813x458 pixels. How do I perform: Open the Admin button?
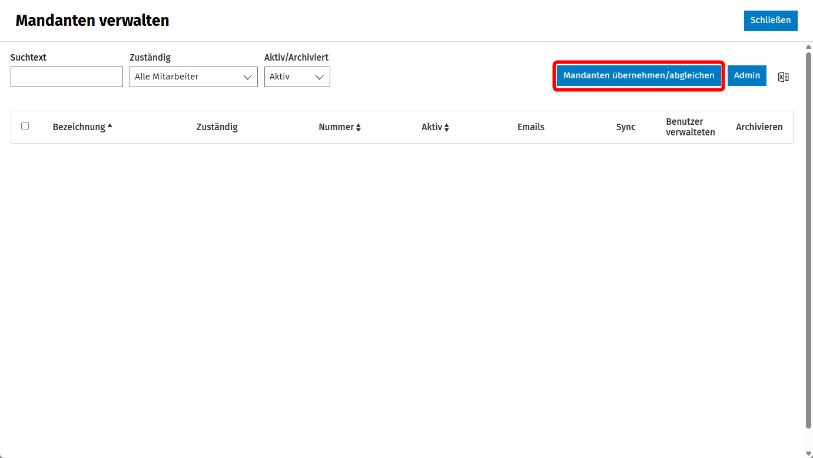click(747, 75)
